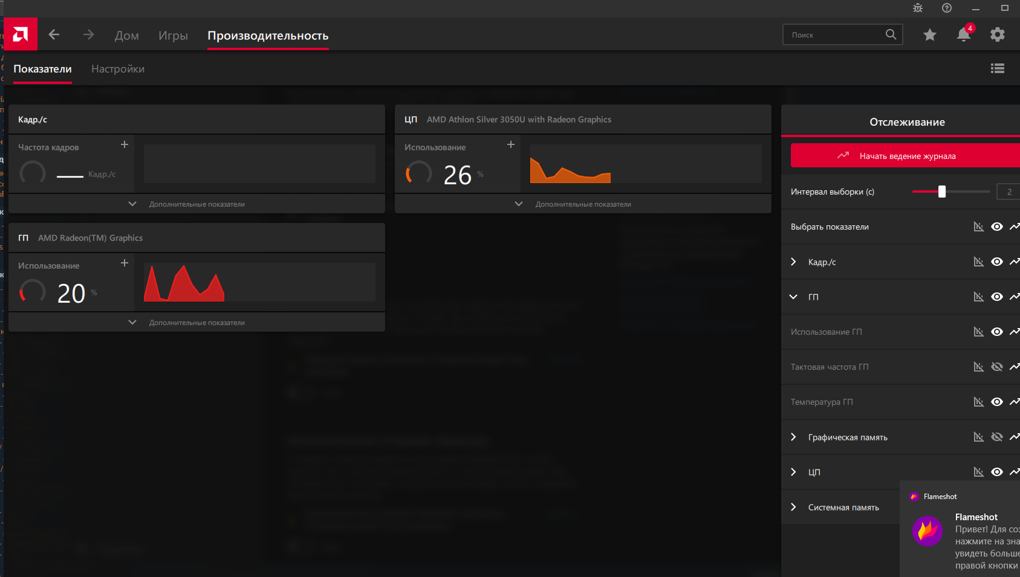Expand the Системная память group
The height and width of the screenshot is (577, 1020).
pyautogui.click(x=793, y=507)
